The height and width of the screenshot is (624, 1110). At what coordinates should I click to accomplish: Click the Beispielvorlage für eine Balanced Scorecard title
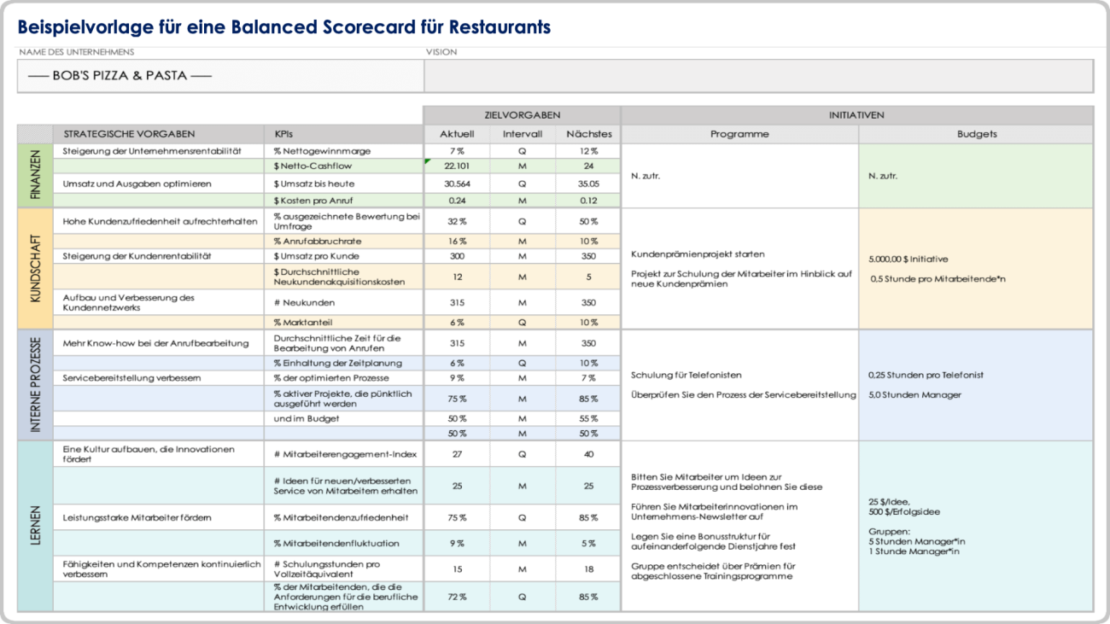pos(286,26)
